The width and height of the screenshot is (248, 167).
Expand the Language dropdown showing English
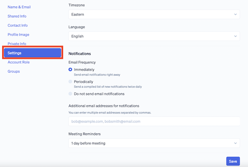pyautogui.click(x=154, y=36)
